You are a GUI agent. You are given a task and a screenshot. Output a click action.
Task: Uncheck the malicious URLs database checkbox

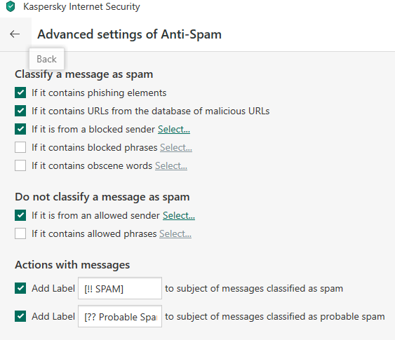20,111
